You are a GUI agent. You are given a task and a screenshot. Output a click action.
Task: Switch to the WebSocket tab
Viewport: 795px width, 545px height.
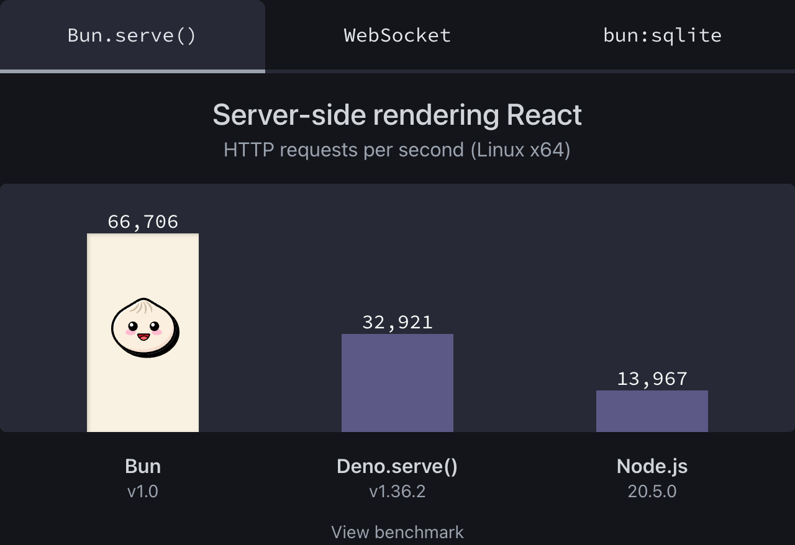397,35
